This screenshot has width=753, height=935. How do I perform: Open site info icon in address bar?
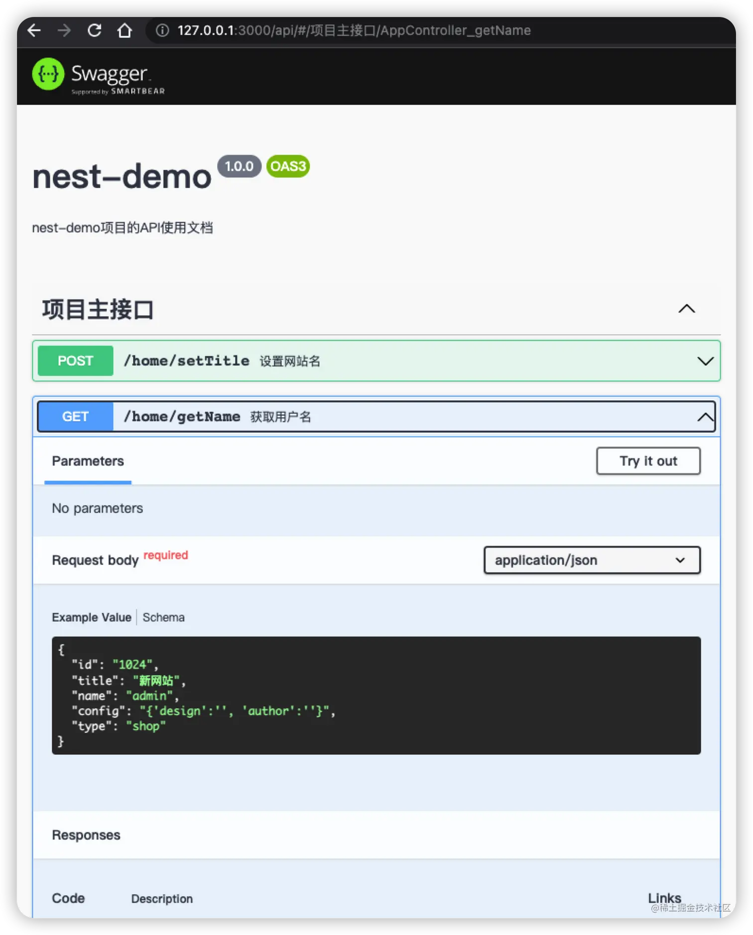(x=162, y=30)
